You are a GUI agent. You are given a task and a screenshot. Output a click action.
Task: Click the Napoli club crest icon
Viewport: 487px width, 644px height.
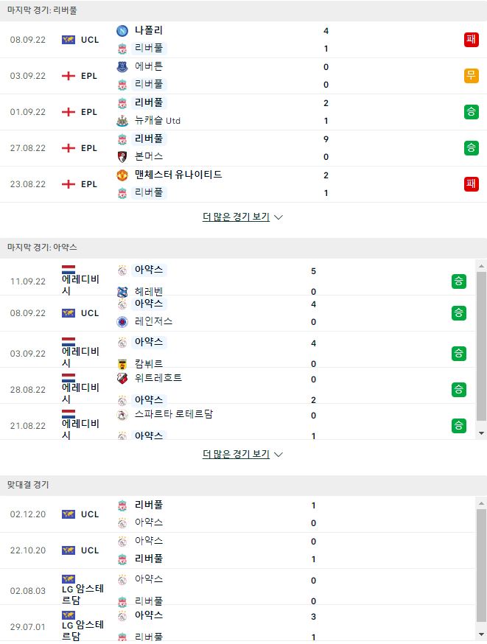122,31
